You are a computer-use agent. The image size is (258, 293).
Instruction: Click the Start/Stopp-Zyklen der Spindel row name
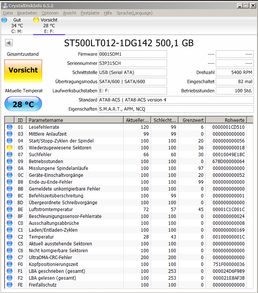point(61,141)
